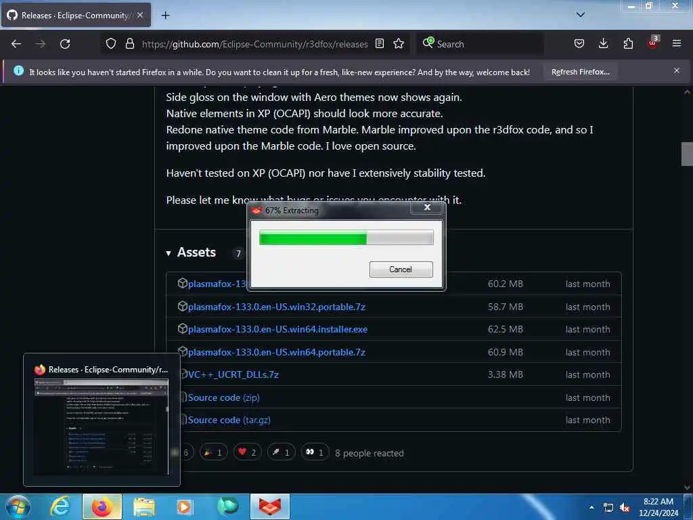693x520 pixels.
Task: Toggle the rocket reaction
Action: pyautogui.click(x=281, y=452)
